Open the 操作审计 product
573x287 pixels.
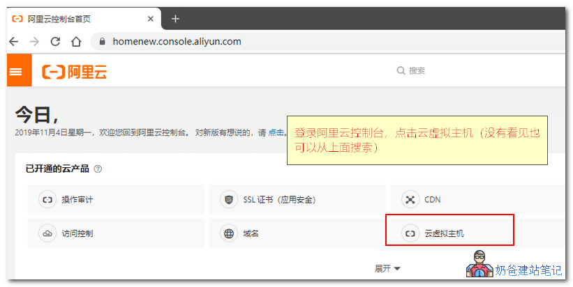coord(116,199)
